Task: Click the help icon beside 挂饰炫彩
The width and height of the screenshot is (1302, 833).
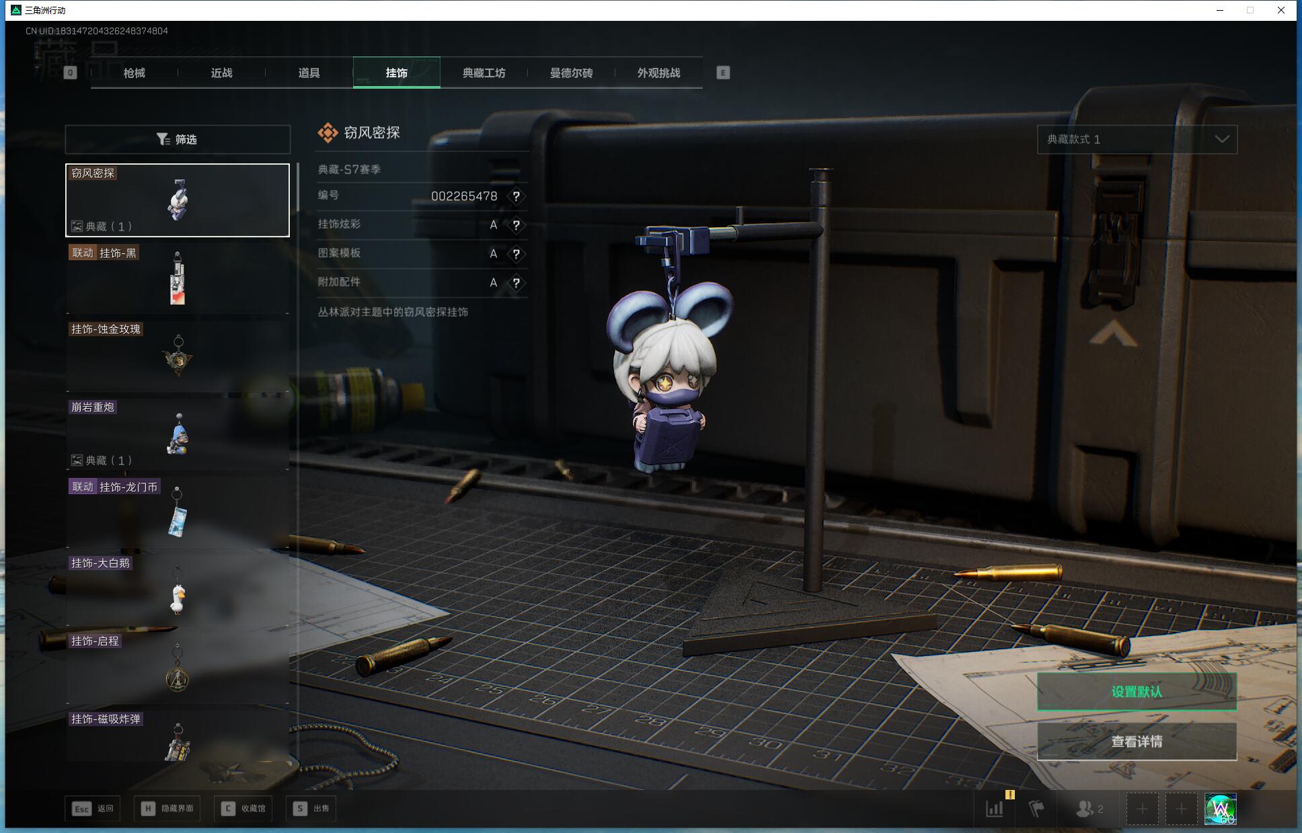Action: [x=516, y=225]
